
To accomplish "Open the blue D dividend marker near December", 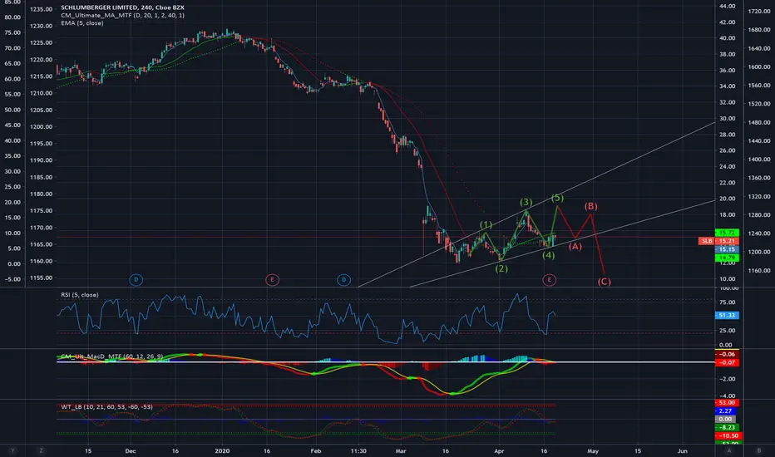I will coord(136,280).
